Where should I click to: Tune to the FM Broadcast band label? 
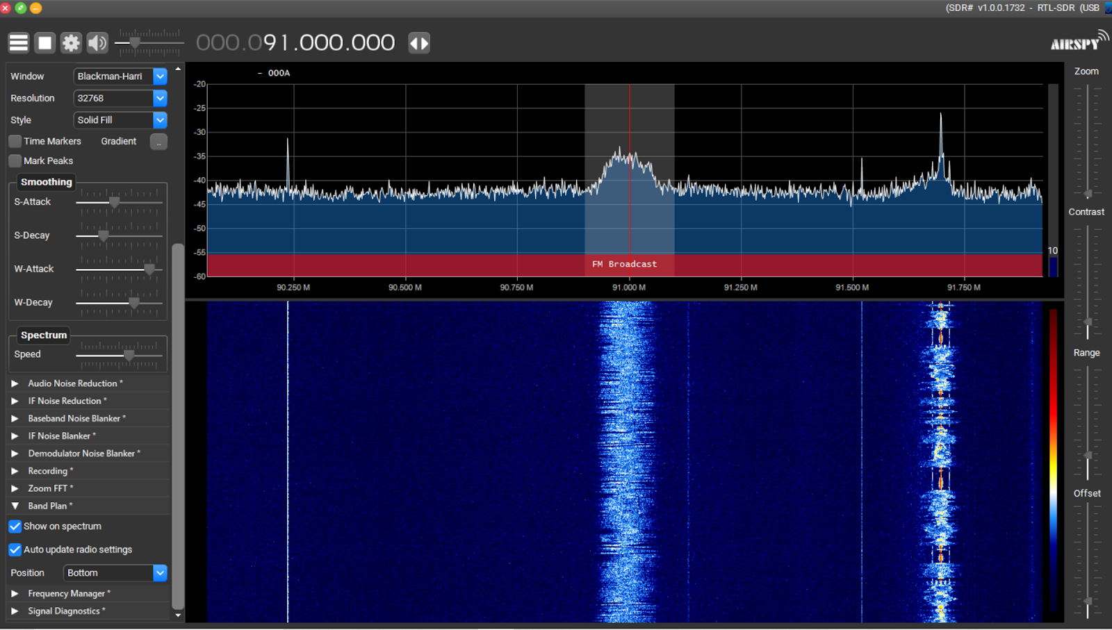[x=624, y=264]
